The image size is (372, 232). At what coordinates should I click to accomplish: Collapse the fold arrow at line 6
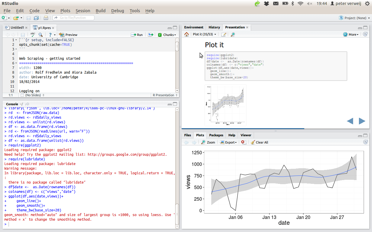coord(16,63)
